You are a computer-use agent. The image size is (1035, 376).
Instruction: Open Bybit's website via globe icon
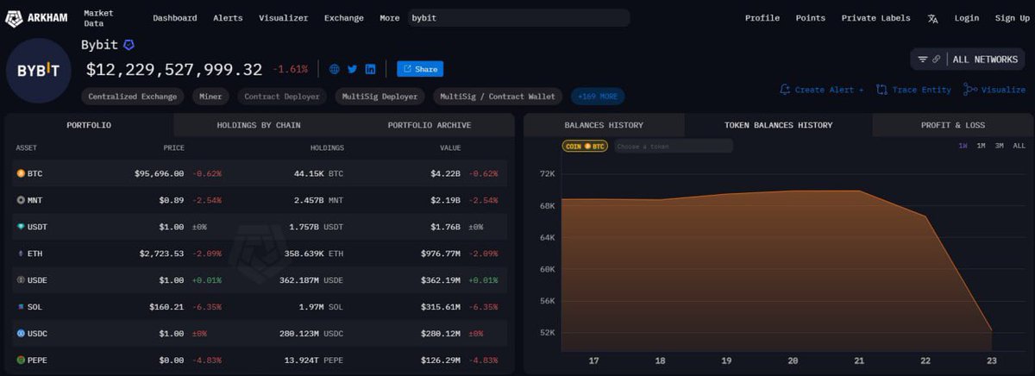335,69
